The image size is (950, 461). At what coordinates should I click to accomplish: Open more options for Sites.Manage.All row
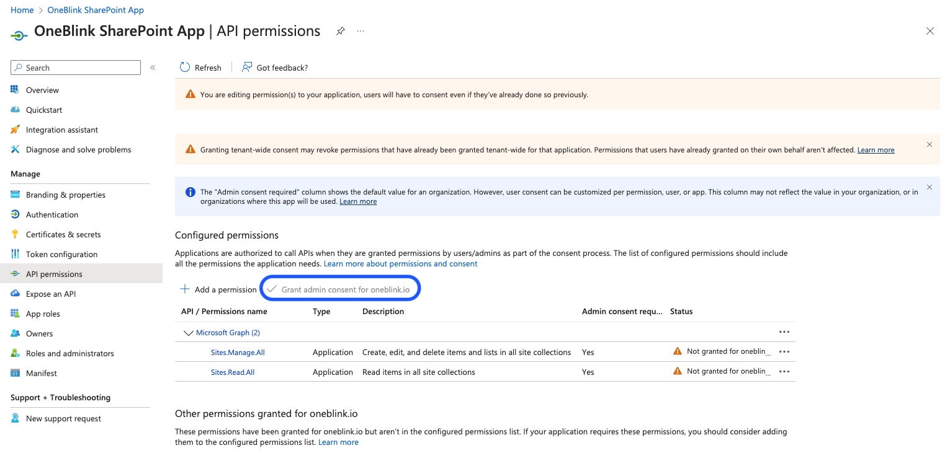tap(784, 352)
